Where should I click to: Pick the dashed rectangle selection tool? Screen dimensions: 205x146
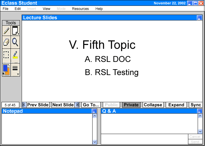6,55
